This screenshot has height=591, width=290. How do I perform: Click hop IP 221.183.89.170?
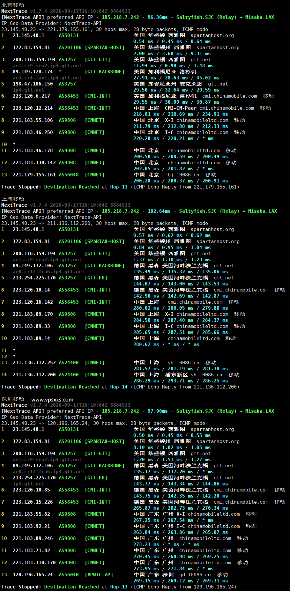tap(33, 314)
